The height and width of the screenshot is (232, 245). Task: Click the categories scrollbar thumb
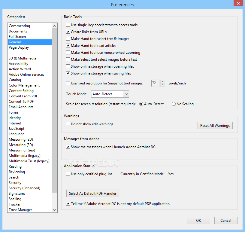pos(55,111)
